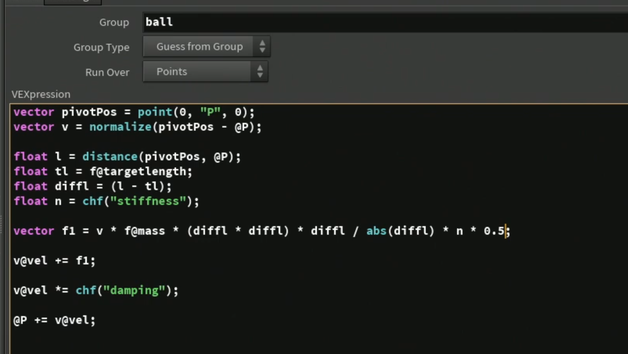Viewport: 628px width, 354px height.
Task: Click the Group Type parameter label
Action: 101,47
